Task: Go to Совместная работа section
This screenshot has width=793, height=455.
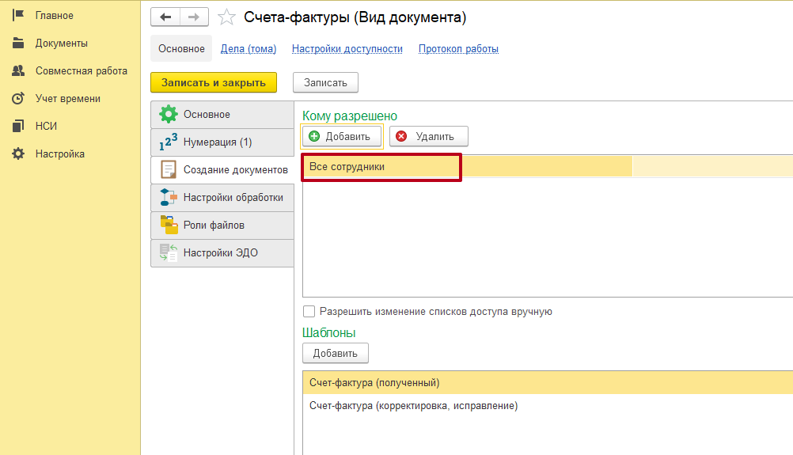Action: coord(81,71)
